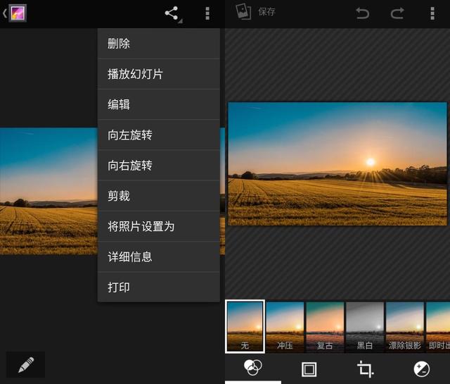Screen dimensions: 450x384
Task: Open the overflow menu in the gallery top bar
Action: (x=207, y=13)
